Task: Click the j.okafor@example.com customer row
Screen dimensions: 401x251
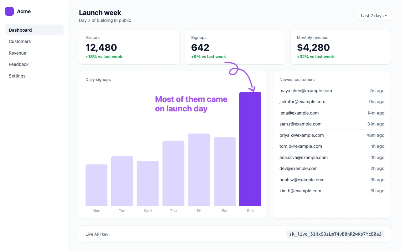Action: point(332,102)
